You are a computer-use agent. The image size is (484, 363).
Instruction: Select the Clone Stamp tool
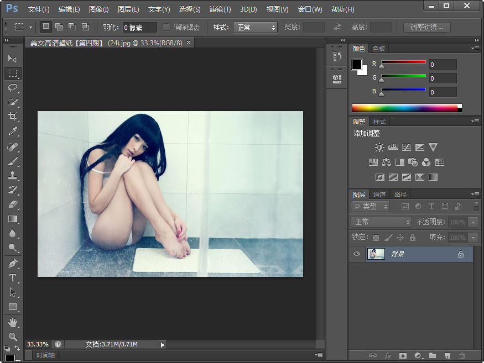click(13, 175)
